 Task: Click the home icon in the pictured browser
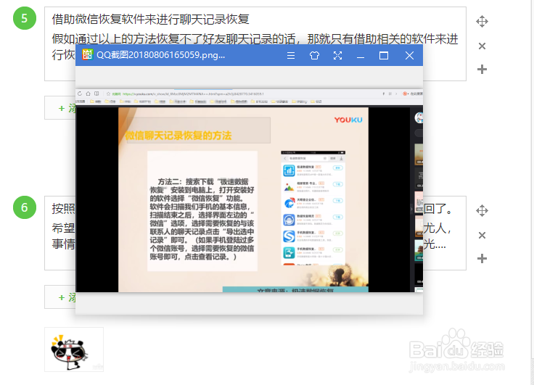[89, 94]
